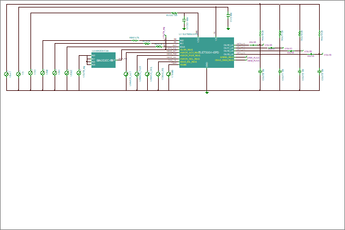Click the IN0 pin on BIN2DEC block
Image resolution: width=345 pixels, height=230 pixels.
pyautogui.click(x=94, y=55)
